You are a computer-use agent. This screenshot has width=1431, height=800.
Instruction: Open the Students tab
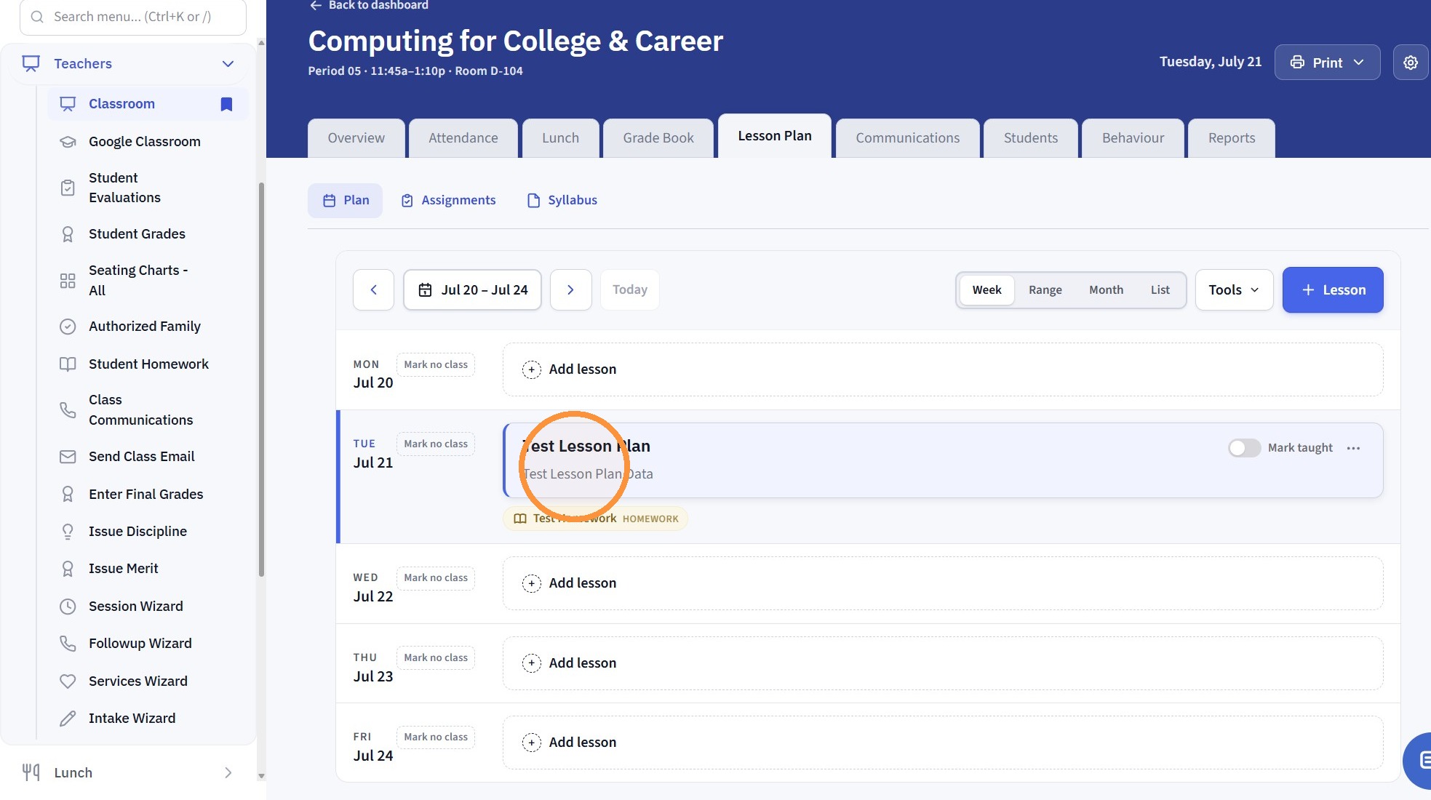click(1030, 138)
